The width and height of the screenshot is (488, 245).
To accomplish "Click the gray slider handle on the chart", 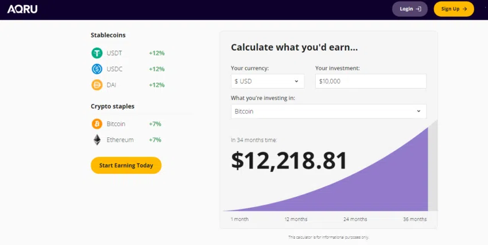I will pos(433,165).
